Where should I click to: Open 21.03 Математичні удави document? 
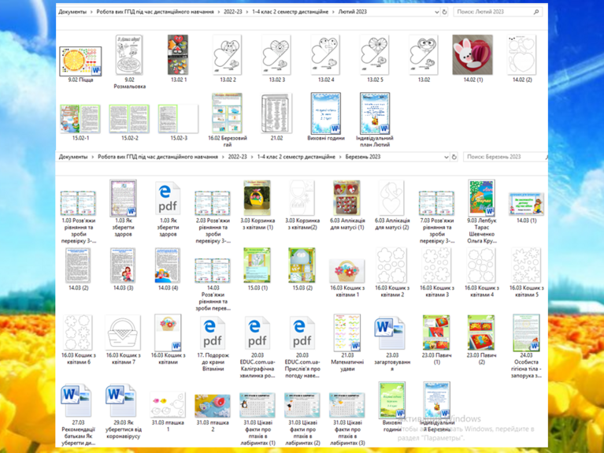tap(347, 332)
